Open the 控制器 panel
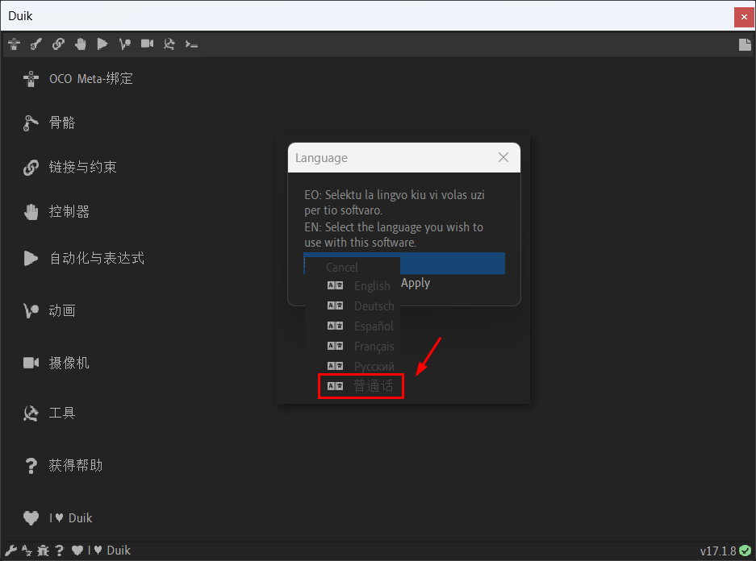 point(56,211)
